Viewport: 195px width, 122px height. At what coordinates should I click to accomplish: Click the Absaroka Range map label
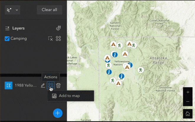[x=158, y=60]
